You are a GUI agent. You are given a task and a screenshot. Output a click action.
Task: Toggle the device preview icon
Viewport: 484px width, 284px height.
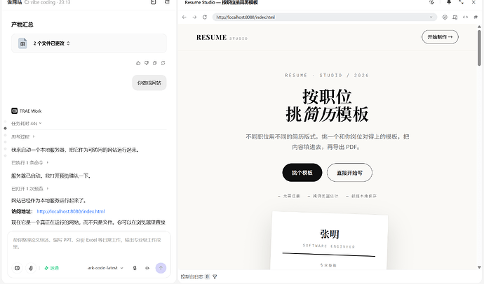click(x=455, y=17)
